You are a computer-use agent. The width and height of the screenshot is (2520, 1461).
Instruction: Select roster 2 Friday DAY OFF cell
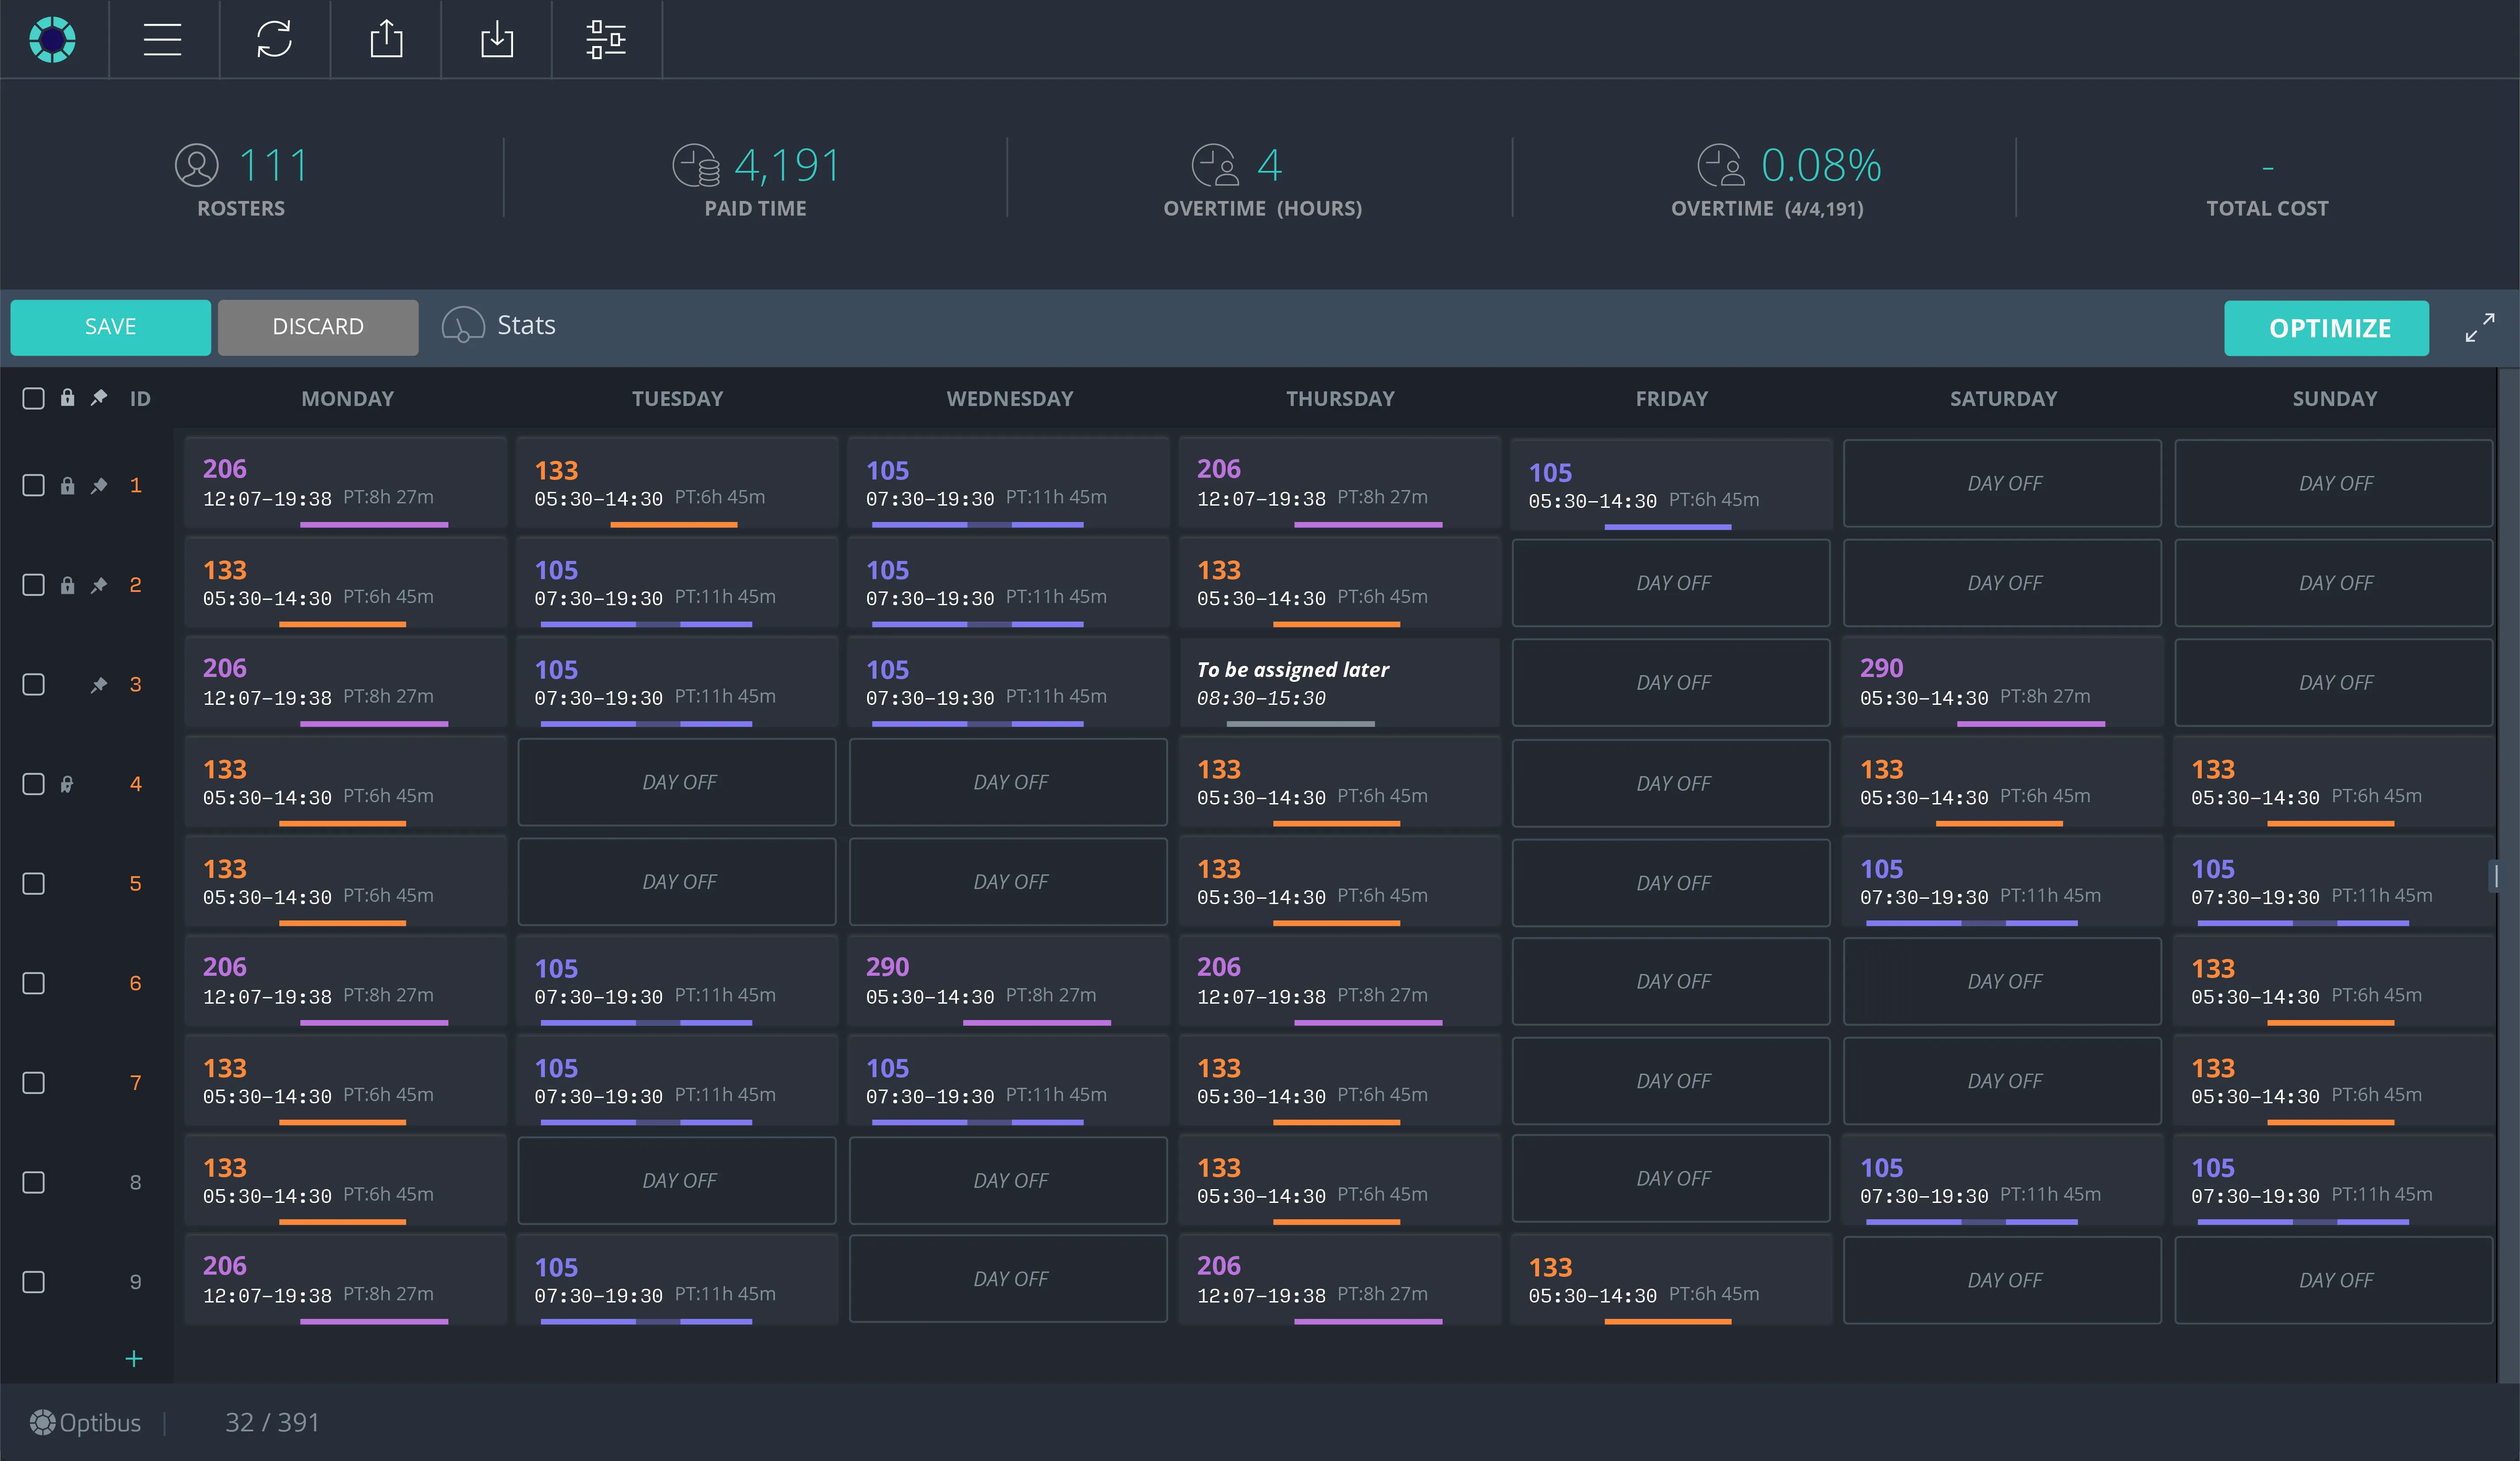[x=1671, y=583]
